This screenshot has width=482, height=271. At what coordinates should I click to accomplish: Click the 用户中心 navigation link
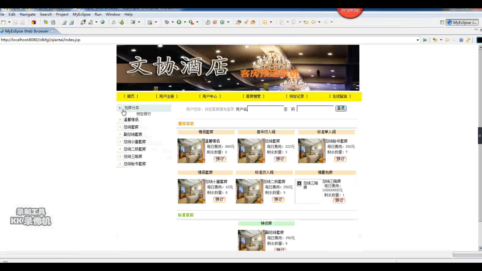coord(210,96)
